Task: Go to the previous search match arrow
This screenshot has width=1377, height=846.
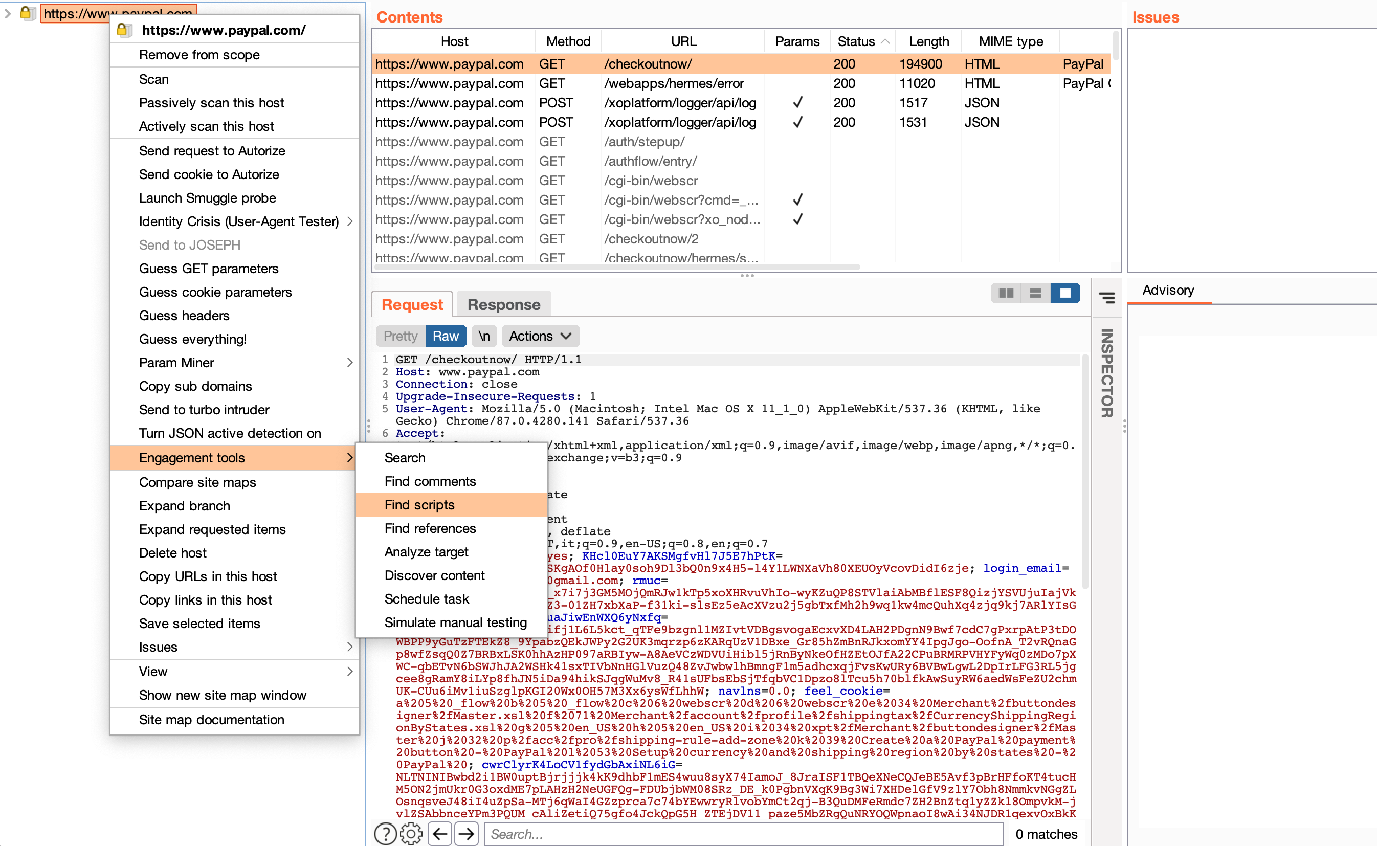Action: [440, 834]
